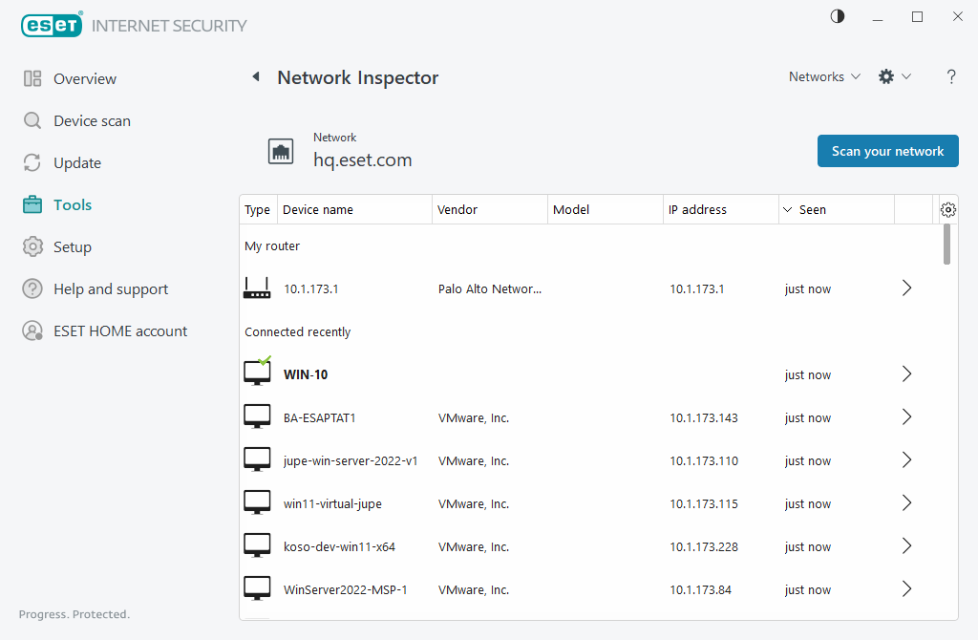Click the hq.eset.com network port icon
Screen dimensions: 978x640
[281, 152]
